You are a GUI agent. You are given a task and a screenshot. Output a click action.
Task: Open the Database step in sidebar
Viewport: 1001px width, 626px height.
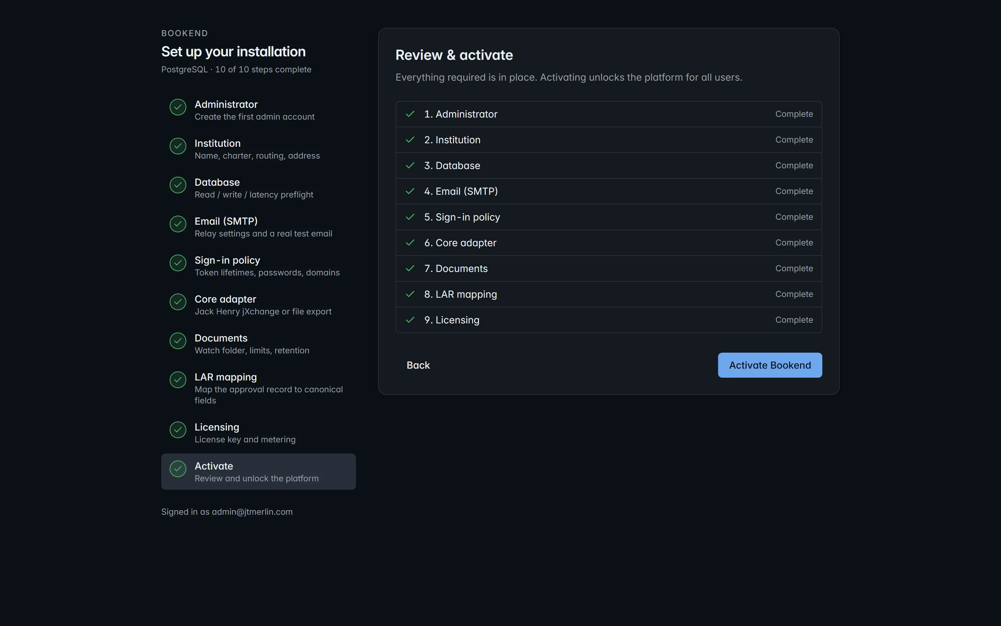point(259,188)
